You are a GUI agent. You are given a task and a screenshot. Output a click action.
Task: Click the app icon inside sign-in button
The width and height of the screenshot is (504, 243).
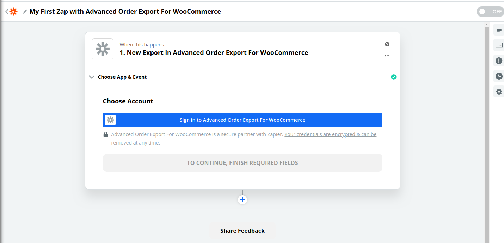click(x=110, y=120)
